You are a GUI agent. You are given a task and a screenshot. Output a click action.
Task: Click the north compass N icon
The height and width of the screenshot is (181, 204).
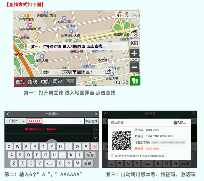127,14
